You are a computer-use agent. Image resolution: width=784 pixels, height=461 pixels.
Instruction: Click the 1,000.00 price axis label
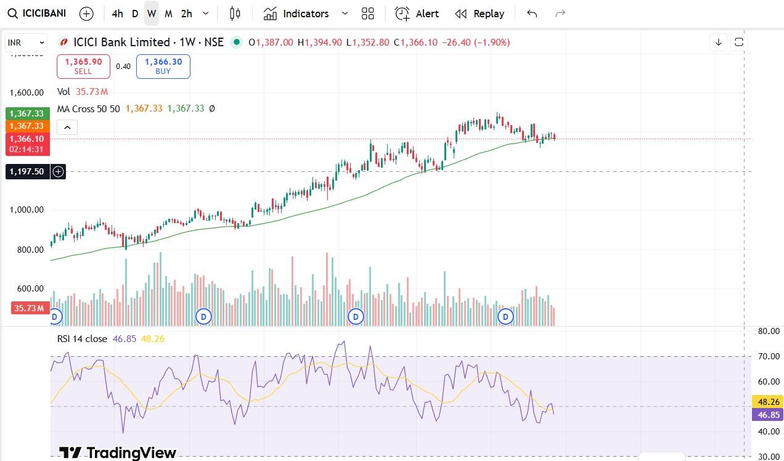click(x=27, y=210)
